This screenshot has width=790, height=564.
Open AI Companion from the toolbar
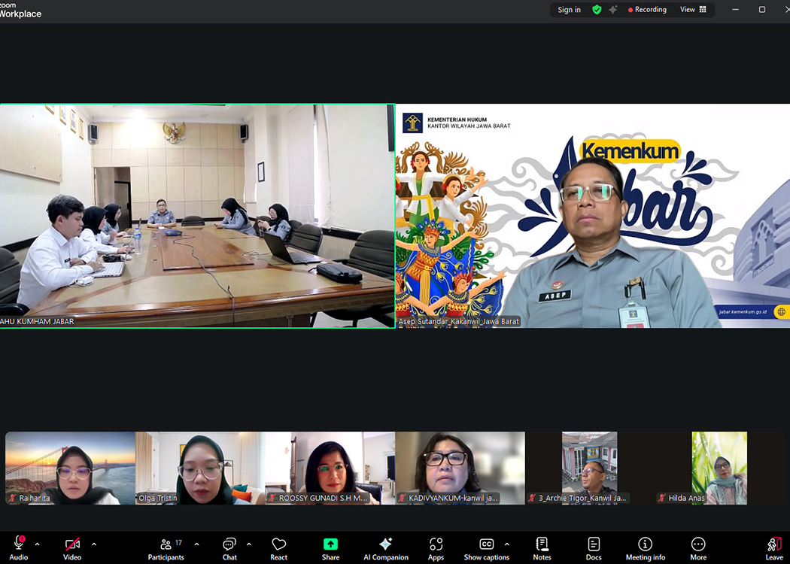point(385,547)
